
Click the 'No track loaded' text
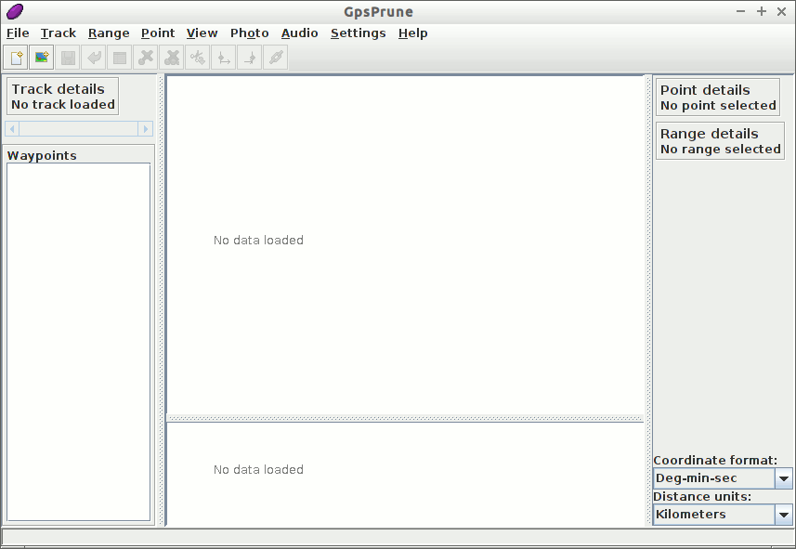(63, 105)
